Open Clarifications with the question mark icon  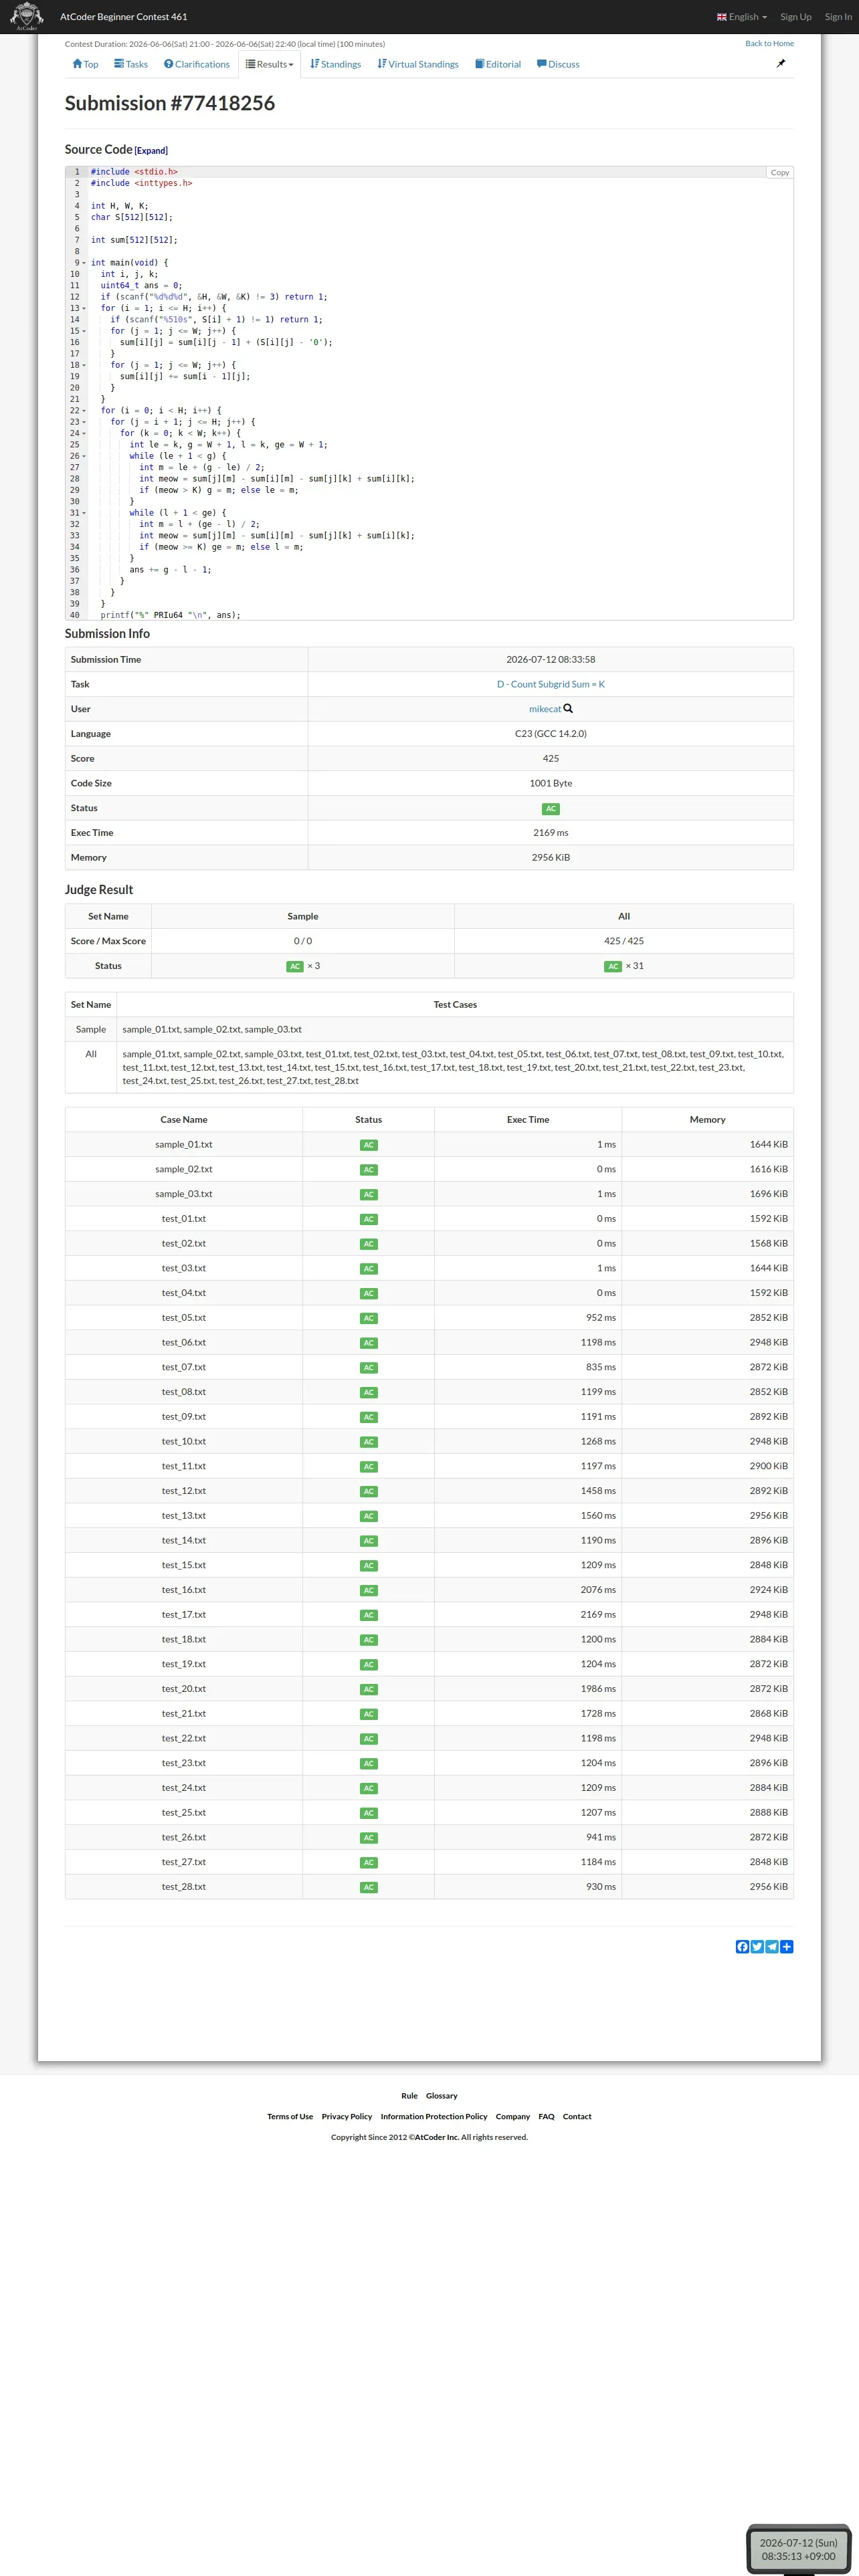point(197,64)
